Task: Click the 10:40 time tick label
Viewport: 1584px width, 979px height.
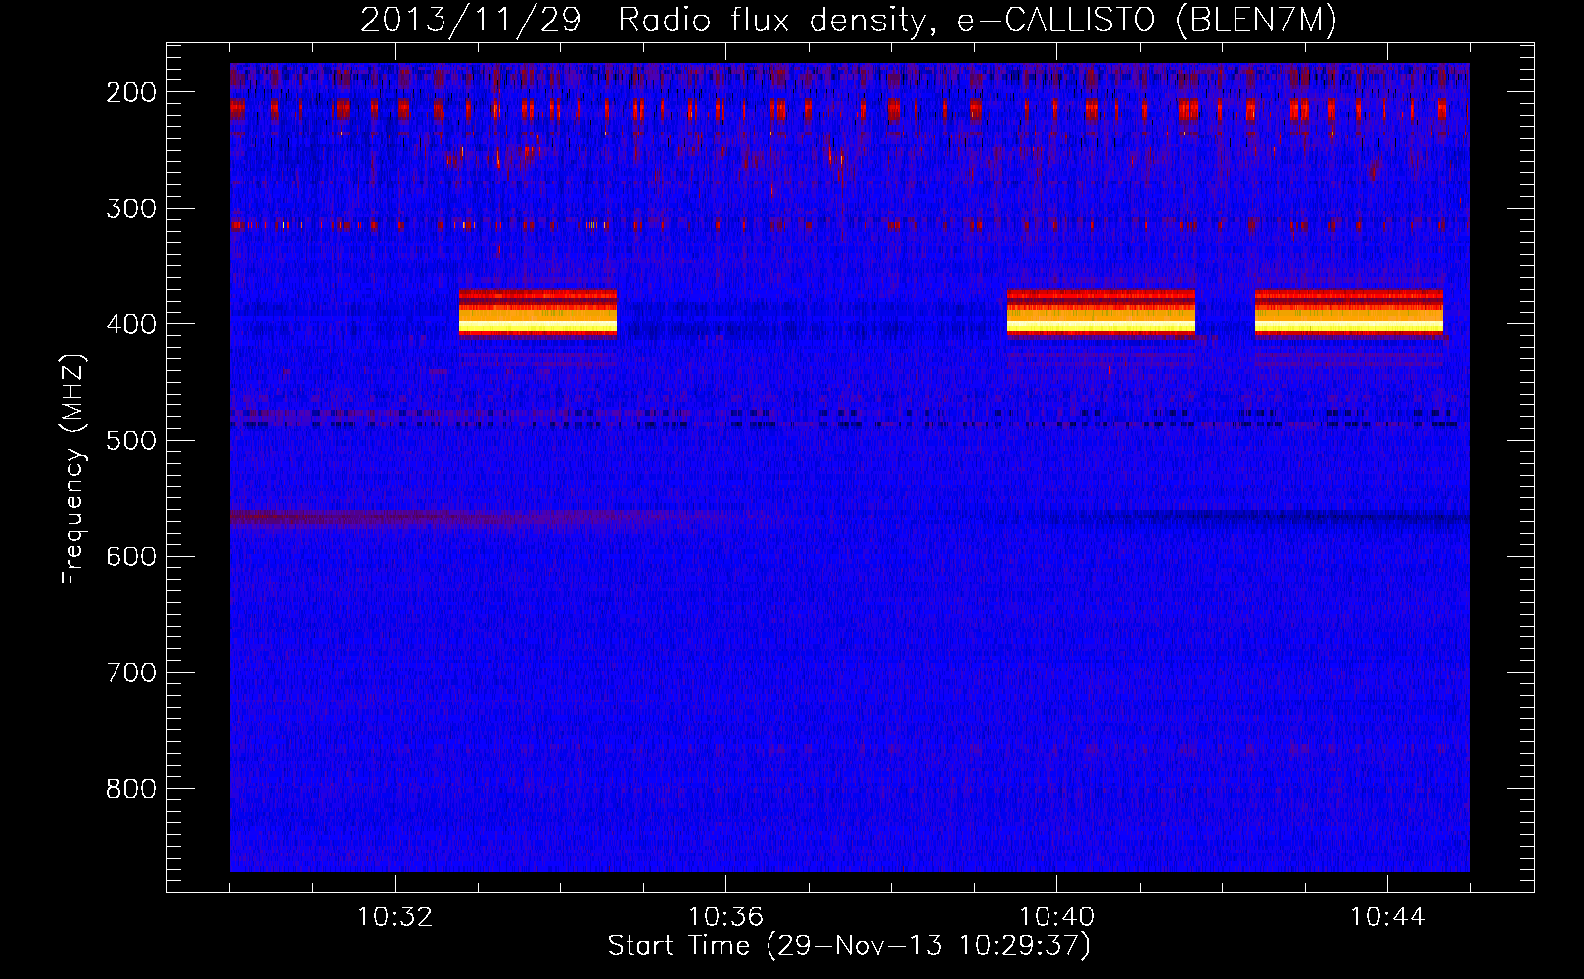Action: [1057, 917]
